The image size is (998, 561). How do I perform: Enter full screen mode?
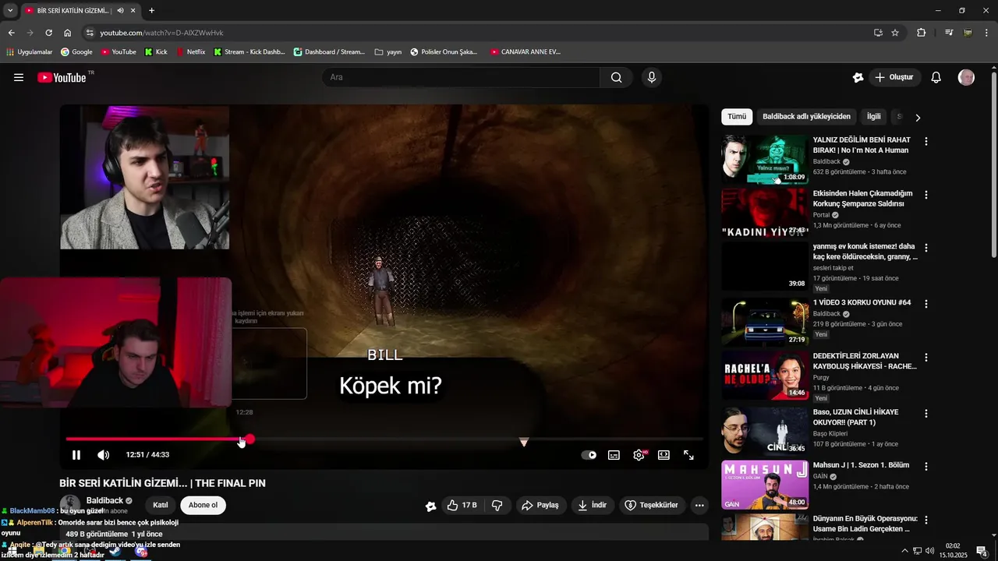click(x=689, y=455)
